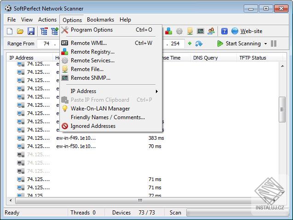
Task: Click the Remote Registry cubes toolbar icon
Action: point(168,31)
